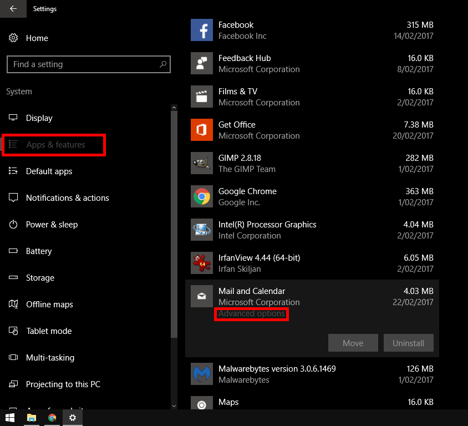The width and height of the screenshot is (468, 426).
Task: Select the IrfanView red icon
Action: click(x=202, y=263)
